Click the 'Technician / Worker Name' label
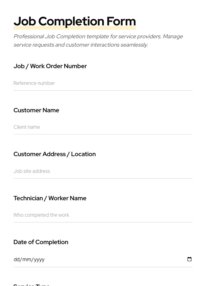The height and width of the screenshot is (286, 206). [50, 198]
